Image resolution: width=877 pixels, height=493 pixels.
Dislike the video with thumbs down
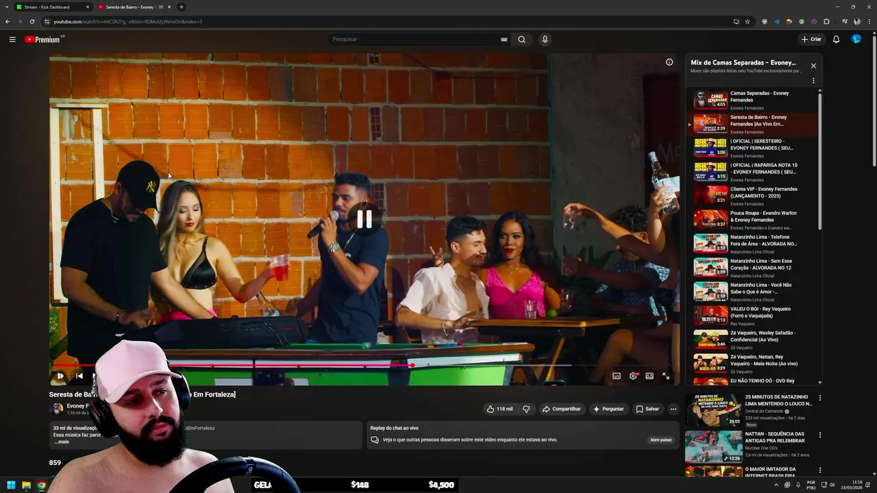click(x=526, y=409)
